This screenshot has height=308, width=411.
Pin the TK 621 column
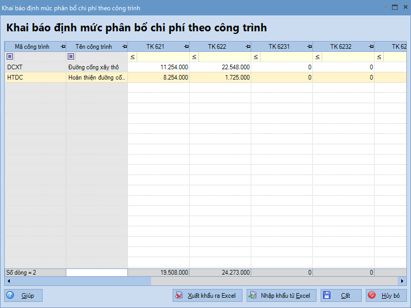click(186, 47)
